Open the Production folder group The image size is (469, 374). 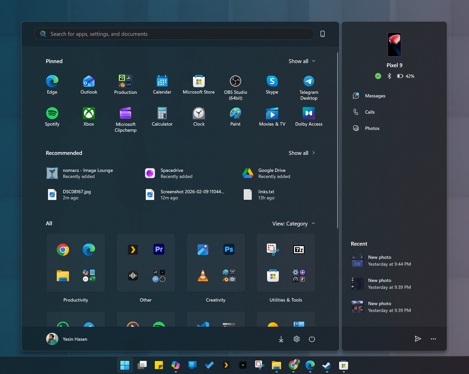coord(125,85)
